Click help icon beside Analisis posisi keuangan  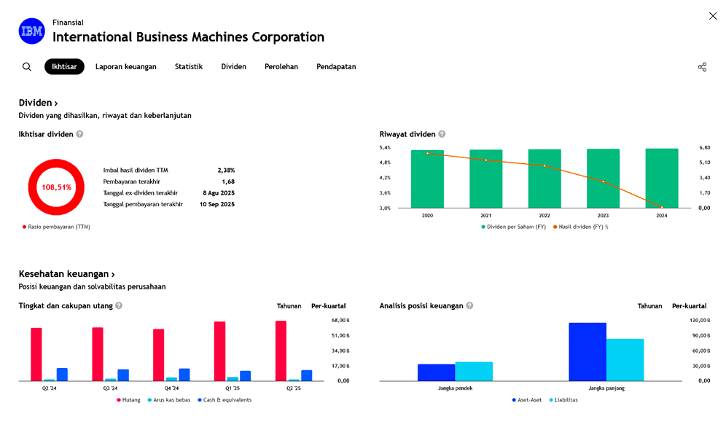point(469,306)
